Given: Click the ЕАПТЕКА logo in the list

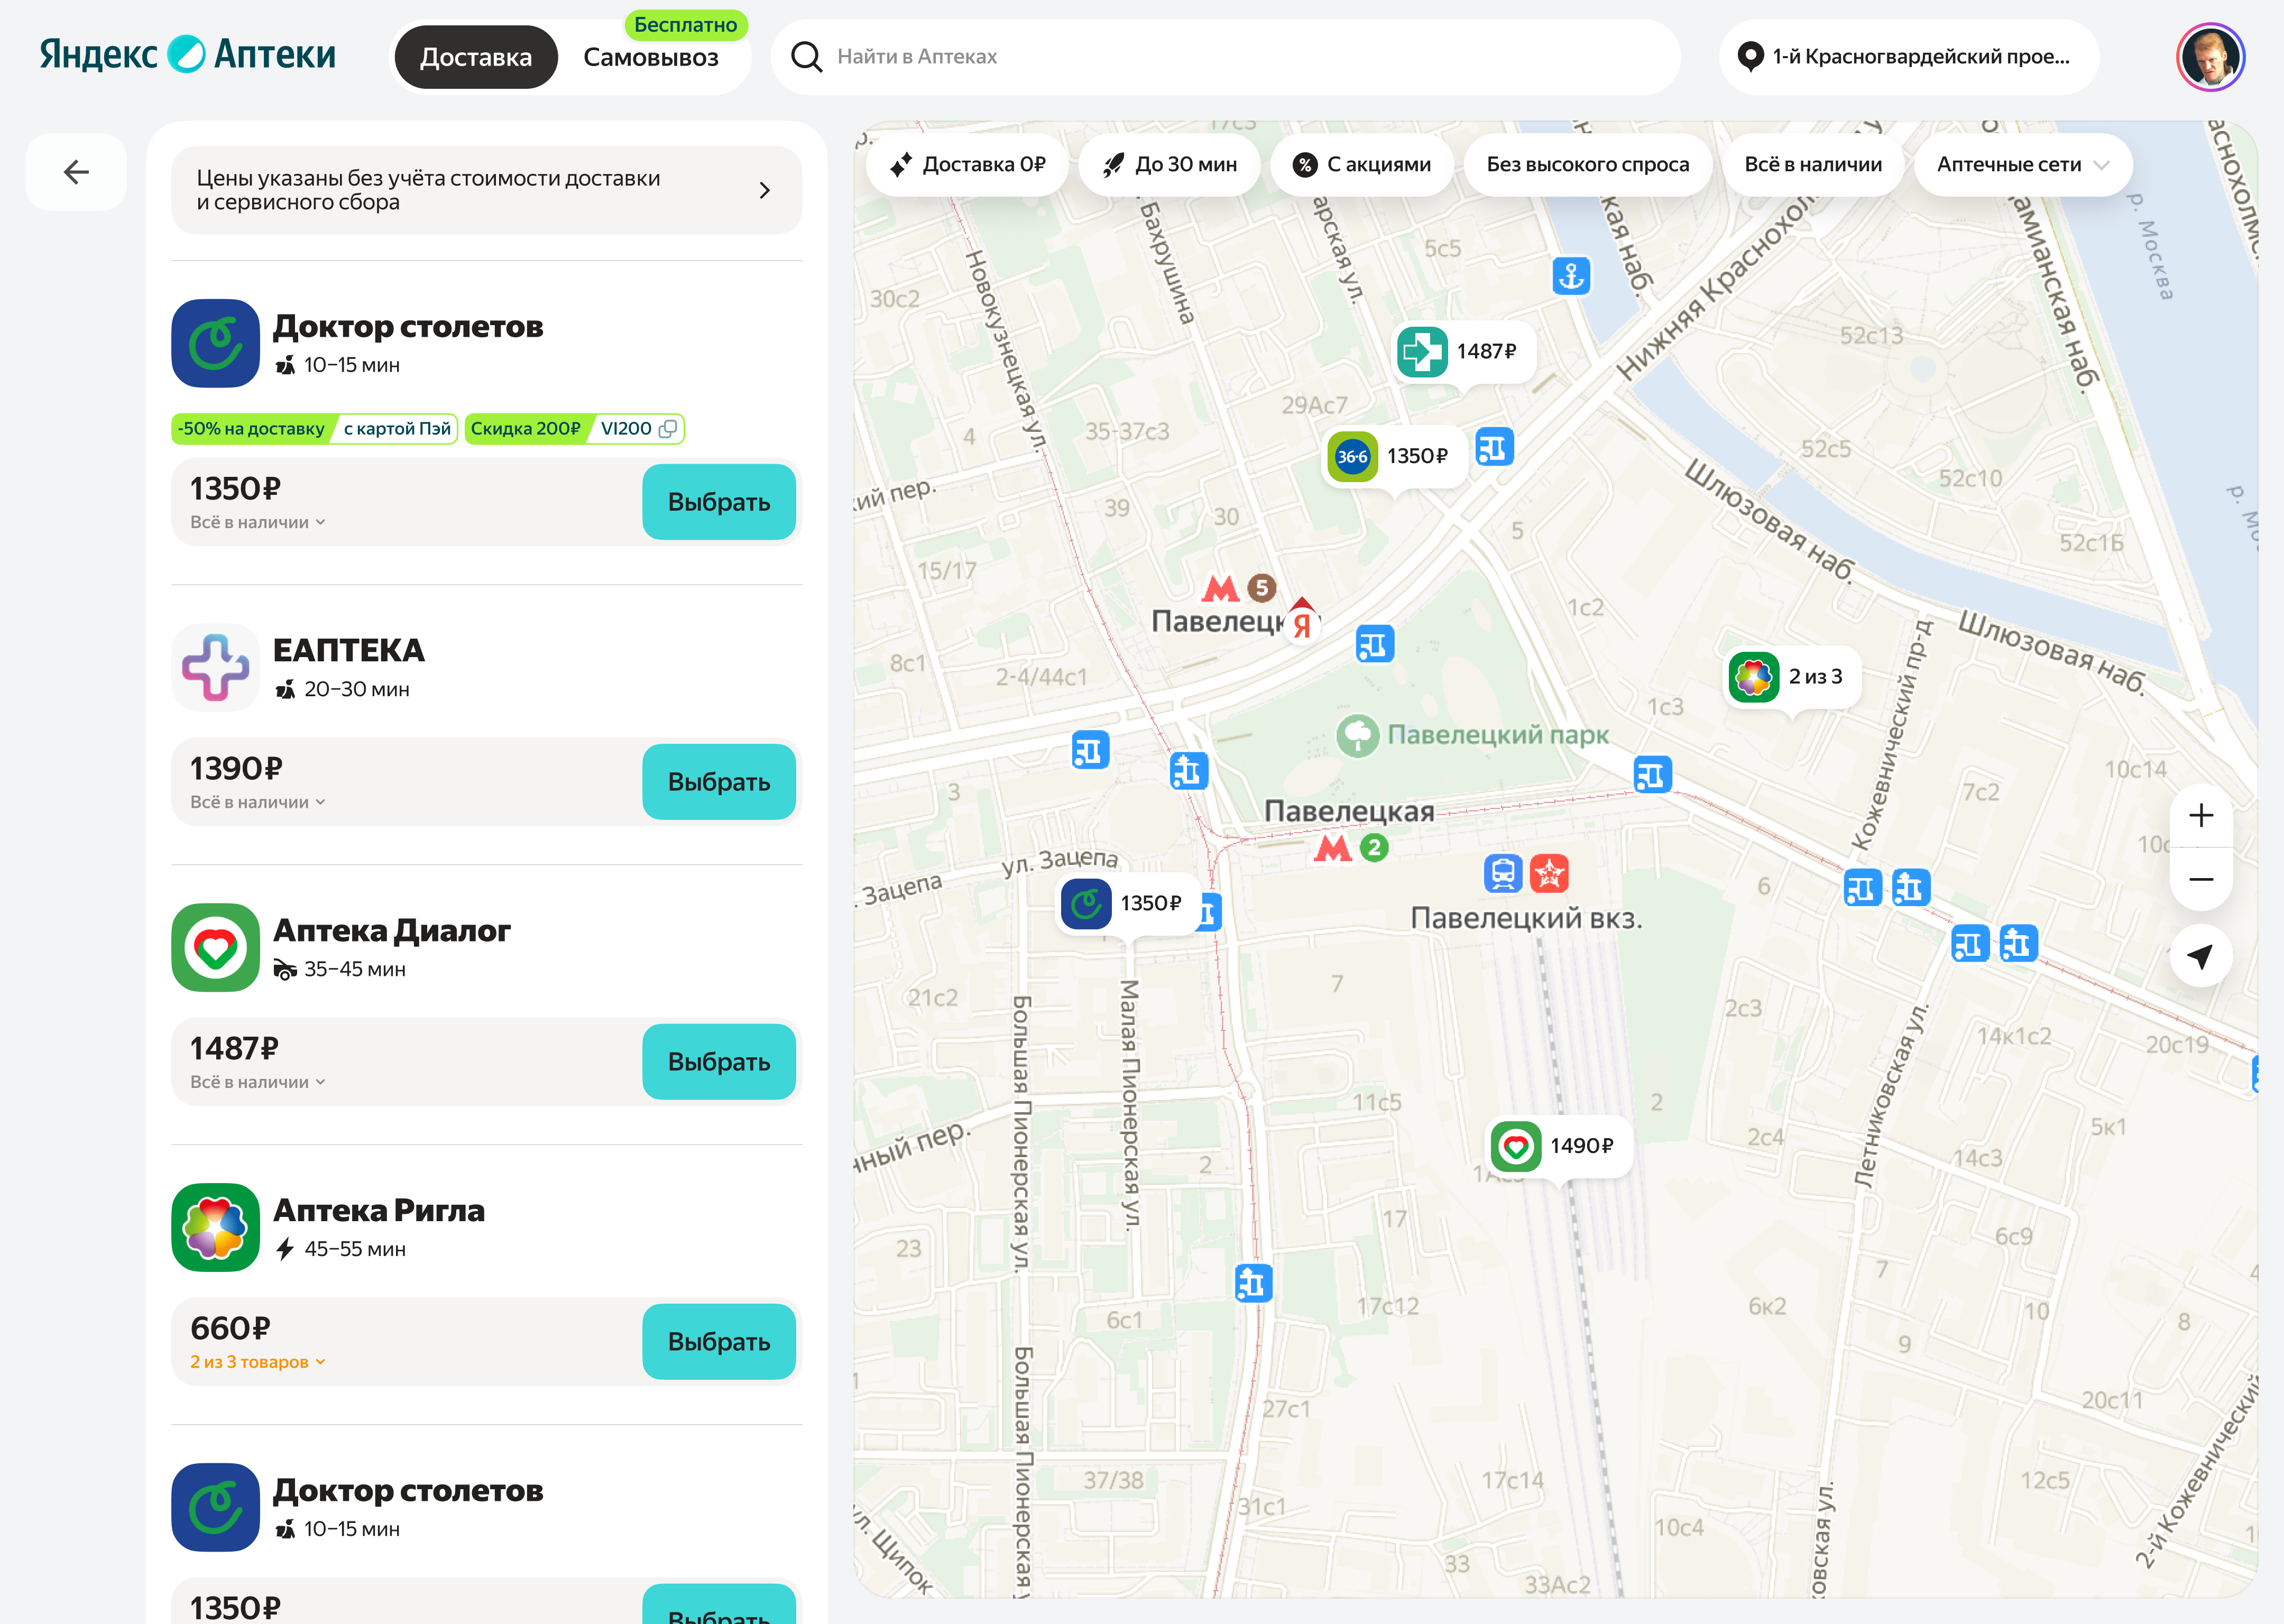Looking at the screenshot, I should [215, 668].
